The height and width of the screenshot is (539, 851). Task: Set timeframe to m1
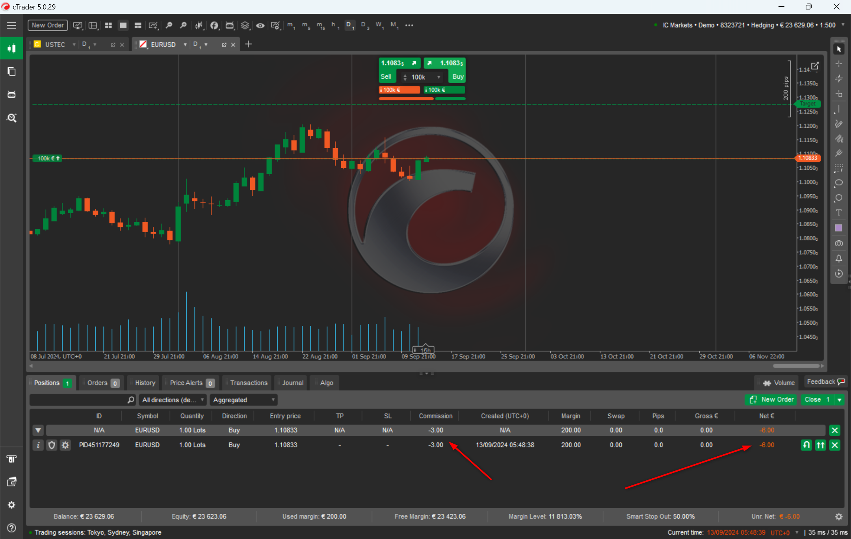pos(291,25)
